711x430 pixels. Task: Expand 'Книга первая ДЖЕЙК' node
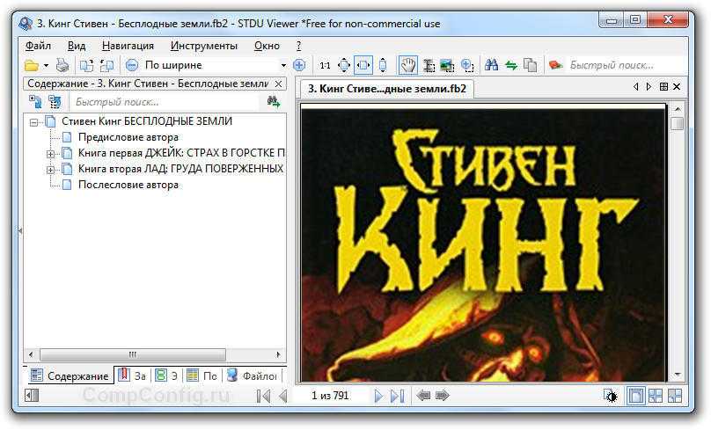coord(50,154)
